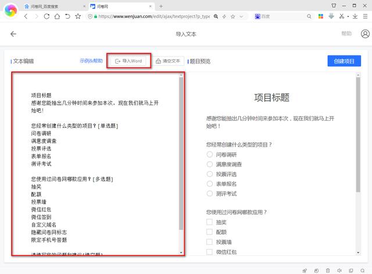Click the 帮助 help link
The image size is (372, 274).
click(346, 34)
